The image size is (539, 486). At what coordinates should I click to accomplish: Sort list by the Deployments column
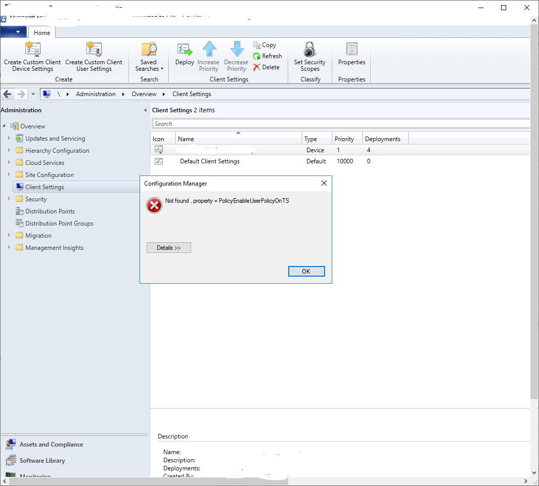tap(385, 139)
